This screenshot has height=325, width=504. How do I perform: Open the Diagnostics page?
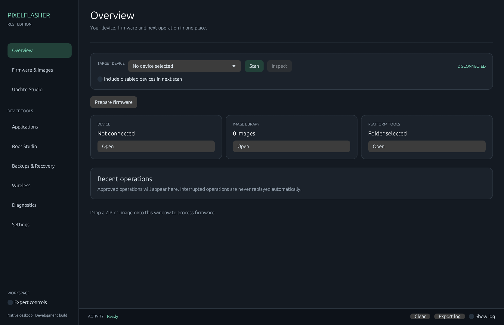[39, 205]
